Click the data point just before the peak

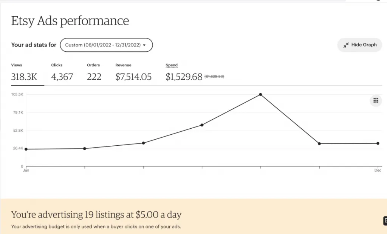pos(202,125)
